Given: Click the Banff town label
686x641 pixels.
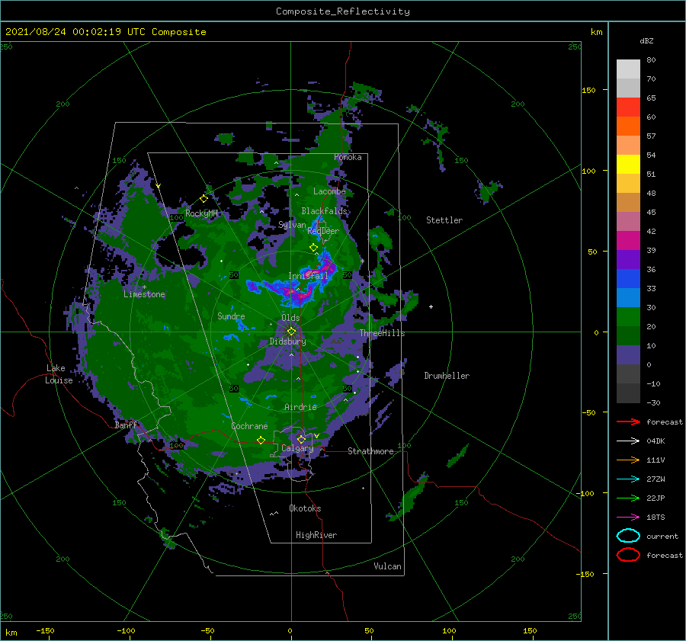Looking at the screenshot, I should [x=126, y=425].
